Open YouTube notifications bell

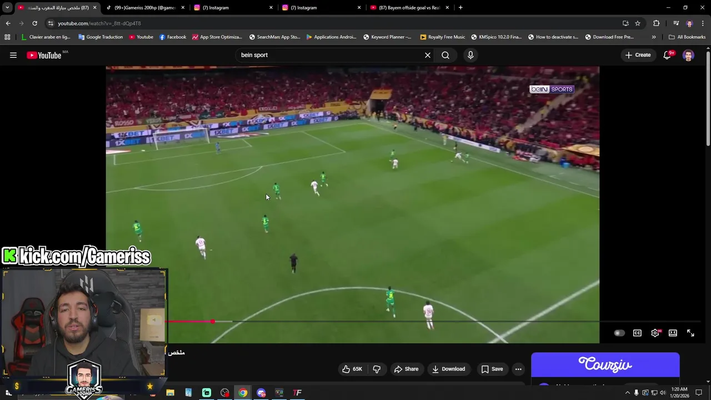pyautogui.click(x=667, y=55)
